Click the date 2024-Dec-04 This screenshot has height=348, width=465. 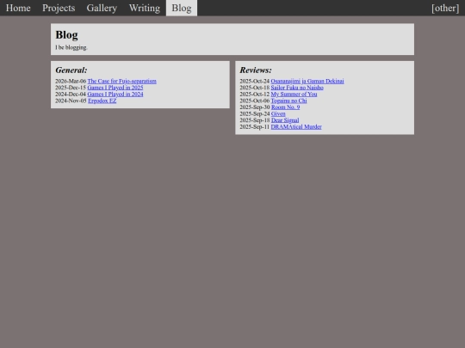point(71,95)
